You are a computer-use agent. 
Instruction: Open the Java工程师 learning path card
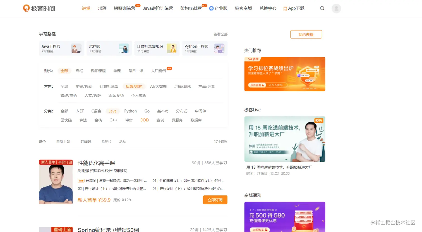tap(61, 48)
